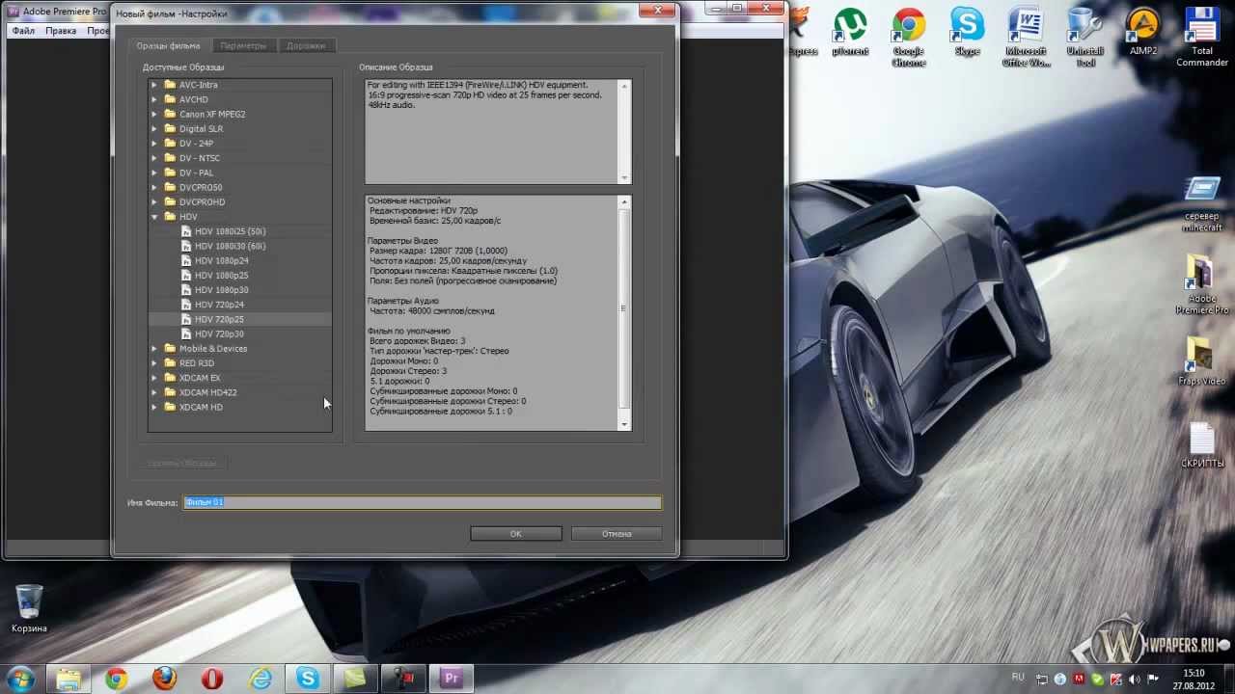Open the Windows Start menu

[21, 679]
